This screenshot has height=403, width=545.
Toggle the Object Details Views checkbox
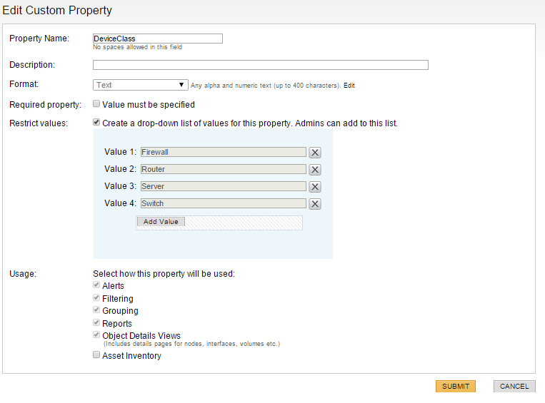pyautogui.click(x=96, y=335)
